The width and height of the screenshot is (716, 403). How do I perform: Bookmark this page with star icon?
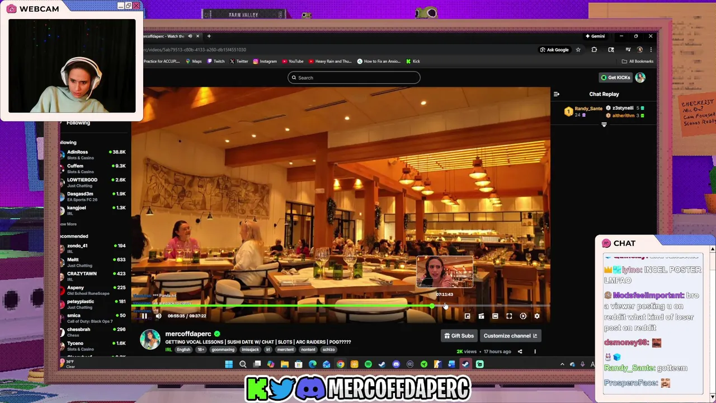[x=578, y=50]
